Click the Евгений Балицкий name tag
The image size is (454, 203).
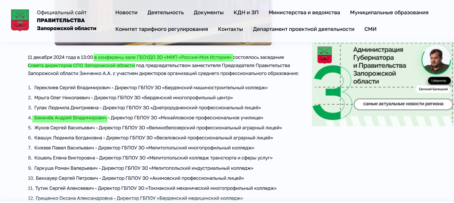pos(433,89)
